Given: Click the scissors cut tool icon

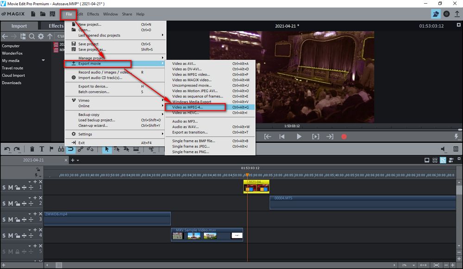Looking at the screenshot, I should click(x=151, y=149).
